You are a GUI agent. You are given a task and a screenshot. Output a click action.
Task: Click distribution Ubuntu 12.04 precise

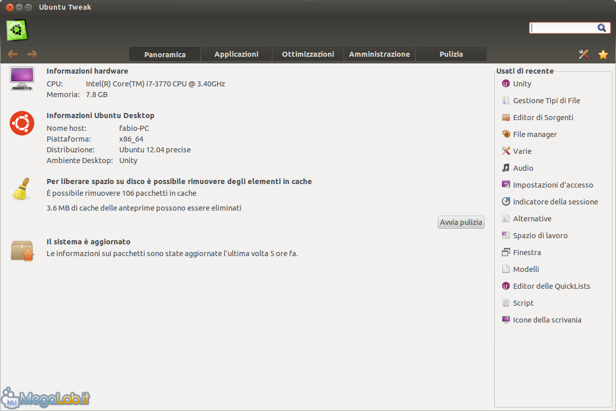pos(155,150)
